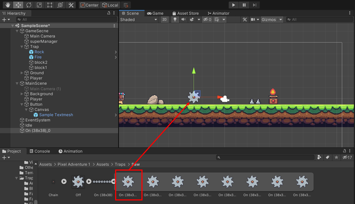Screen dimensions: 355x204
Task: Select EventSystem in Hierarchy
Action: pyautogui.click(x=38, y=120)
